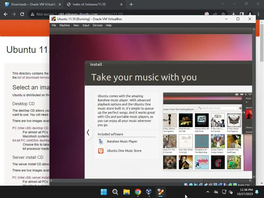Click the VirtualBox vertical scrollbar

pyautogui.click(x=254, y=86)
